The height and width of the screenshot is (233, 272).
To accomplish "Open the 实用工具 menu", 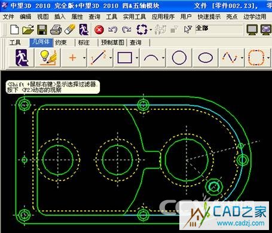I will [135, 17].
